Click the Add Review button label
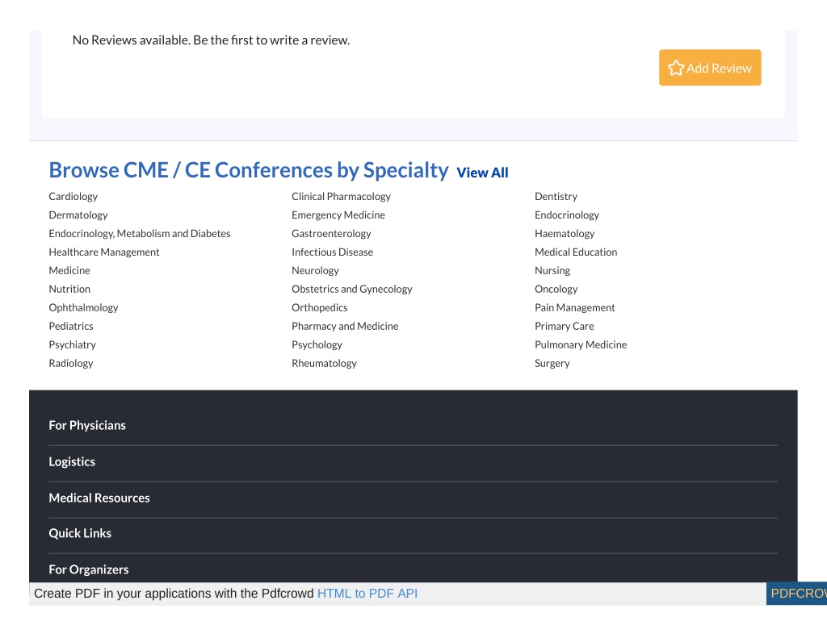Viewport: 827px width, 638px height. point(719,69)
